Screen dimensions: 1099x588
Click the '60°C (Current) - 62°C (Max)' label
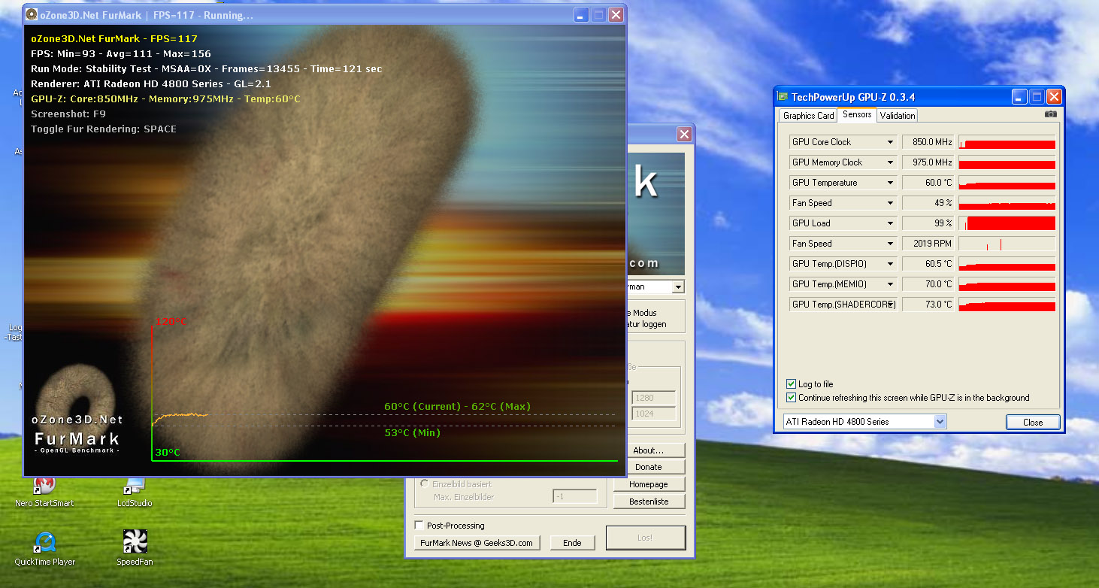457,407
